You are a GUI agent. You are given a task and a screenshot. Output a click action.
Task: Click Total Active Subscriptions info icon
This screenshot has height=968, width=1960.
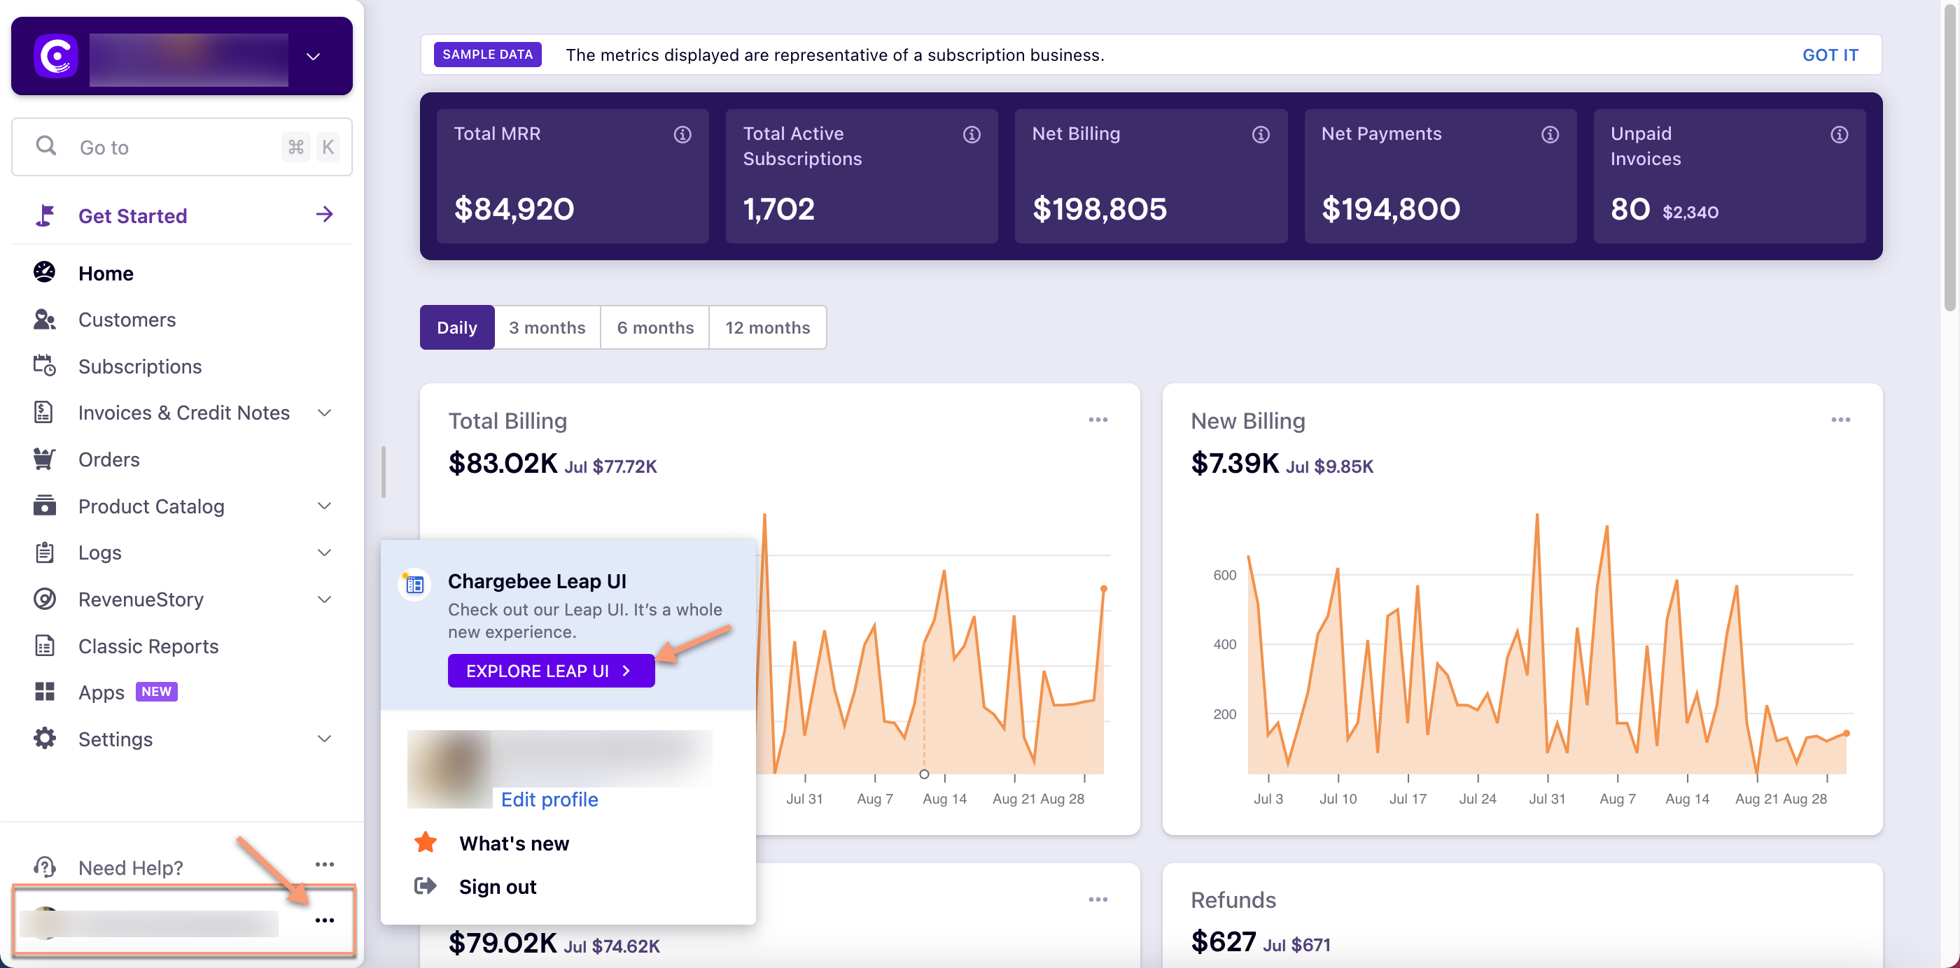[972, 134]
